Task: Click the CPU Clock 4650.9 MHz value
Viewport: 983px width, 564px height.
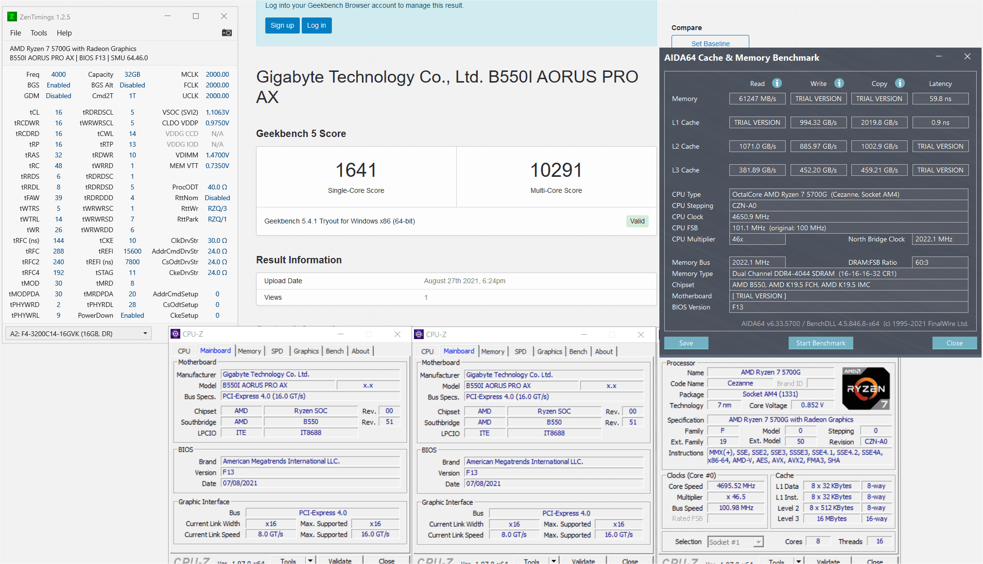Action: (x=848, y=217)
